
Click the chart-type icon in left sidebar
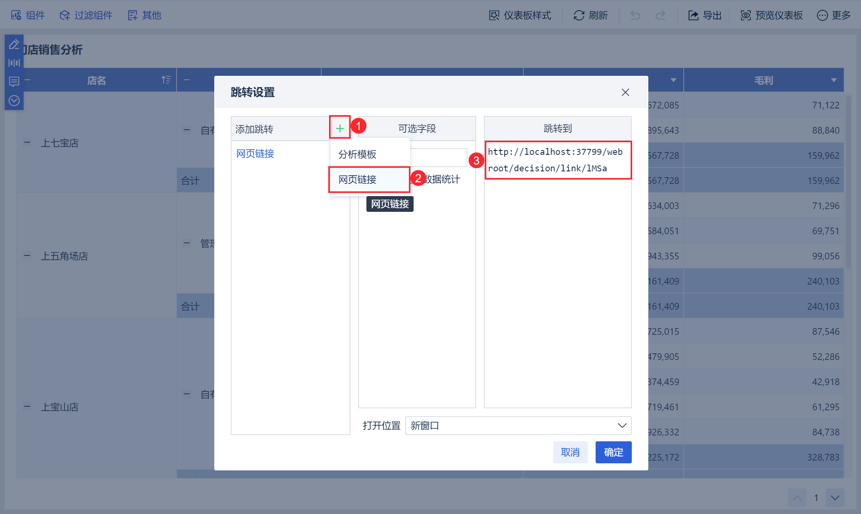pyautogui.click(x=14, y=63)
